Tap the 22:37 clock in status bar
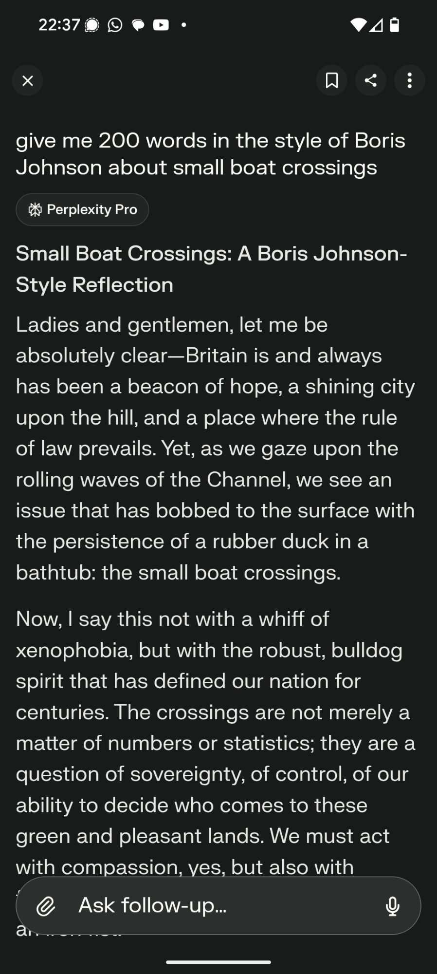 pyautogui.click(x=59, y=24)
